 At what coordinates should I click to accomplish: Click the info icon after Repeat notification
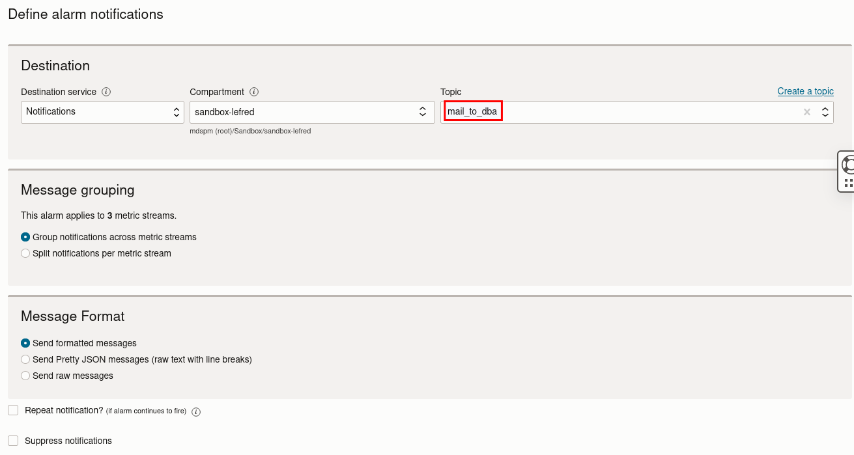point(195,411)
